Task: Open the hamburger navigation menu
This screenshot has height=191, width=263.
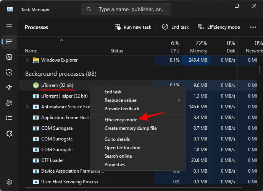Action: [x=9, y=26]
